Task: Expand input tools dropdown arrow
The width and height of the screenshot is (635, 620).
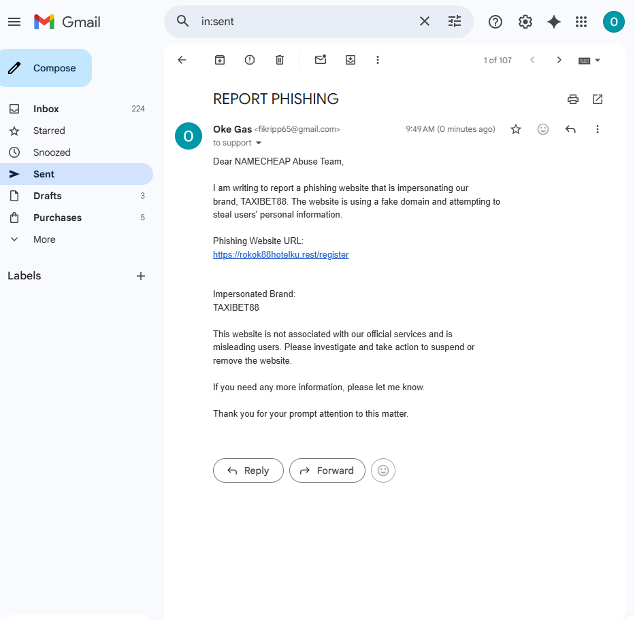Action: pyautogui.click(x=598, y=61)
